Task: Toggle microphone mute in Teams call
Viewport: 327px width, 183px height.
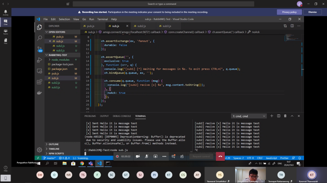Action: (147, 156)
